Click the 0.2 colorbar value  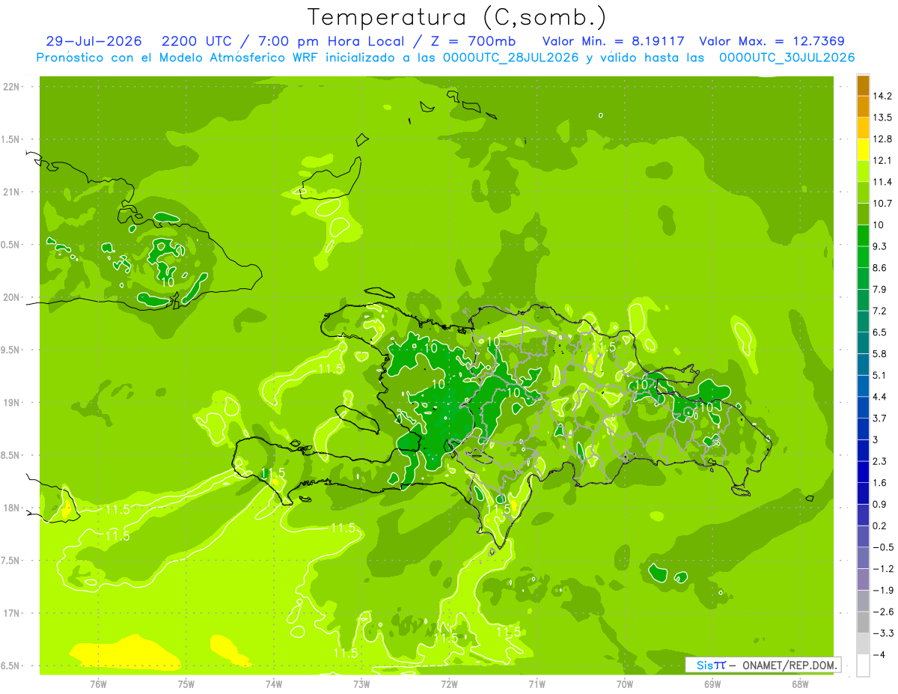point(881,526)
